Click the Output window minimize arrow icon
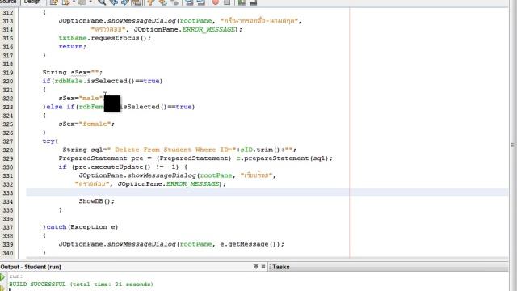 pyautogui.click(x=256, y=267)
